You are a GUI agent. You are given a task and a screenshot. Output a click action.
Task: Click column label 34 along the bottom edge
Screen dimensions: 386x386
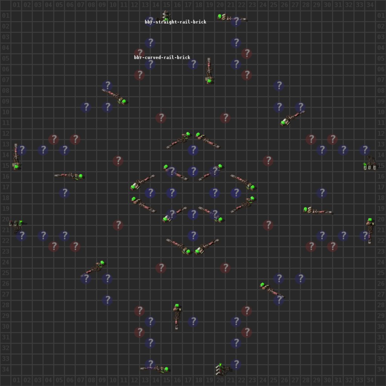[x=370, y=380]
